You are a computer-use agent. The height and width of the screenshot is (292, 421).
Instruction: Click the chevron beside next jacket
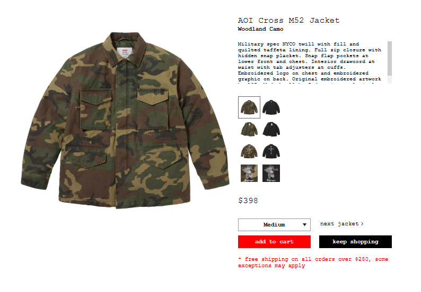tap(362, 224)
